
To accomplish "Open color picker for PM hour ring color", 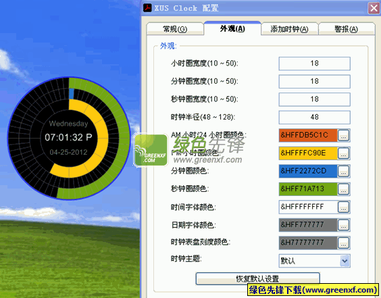I will coord(344,153).
